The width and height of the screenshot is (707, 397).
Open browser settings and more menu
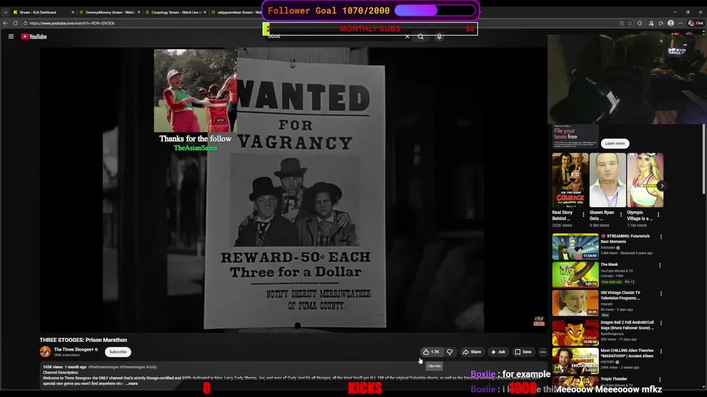pyautogui.click(x=680, y=23)
